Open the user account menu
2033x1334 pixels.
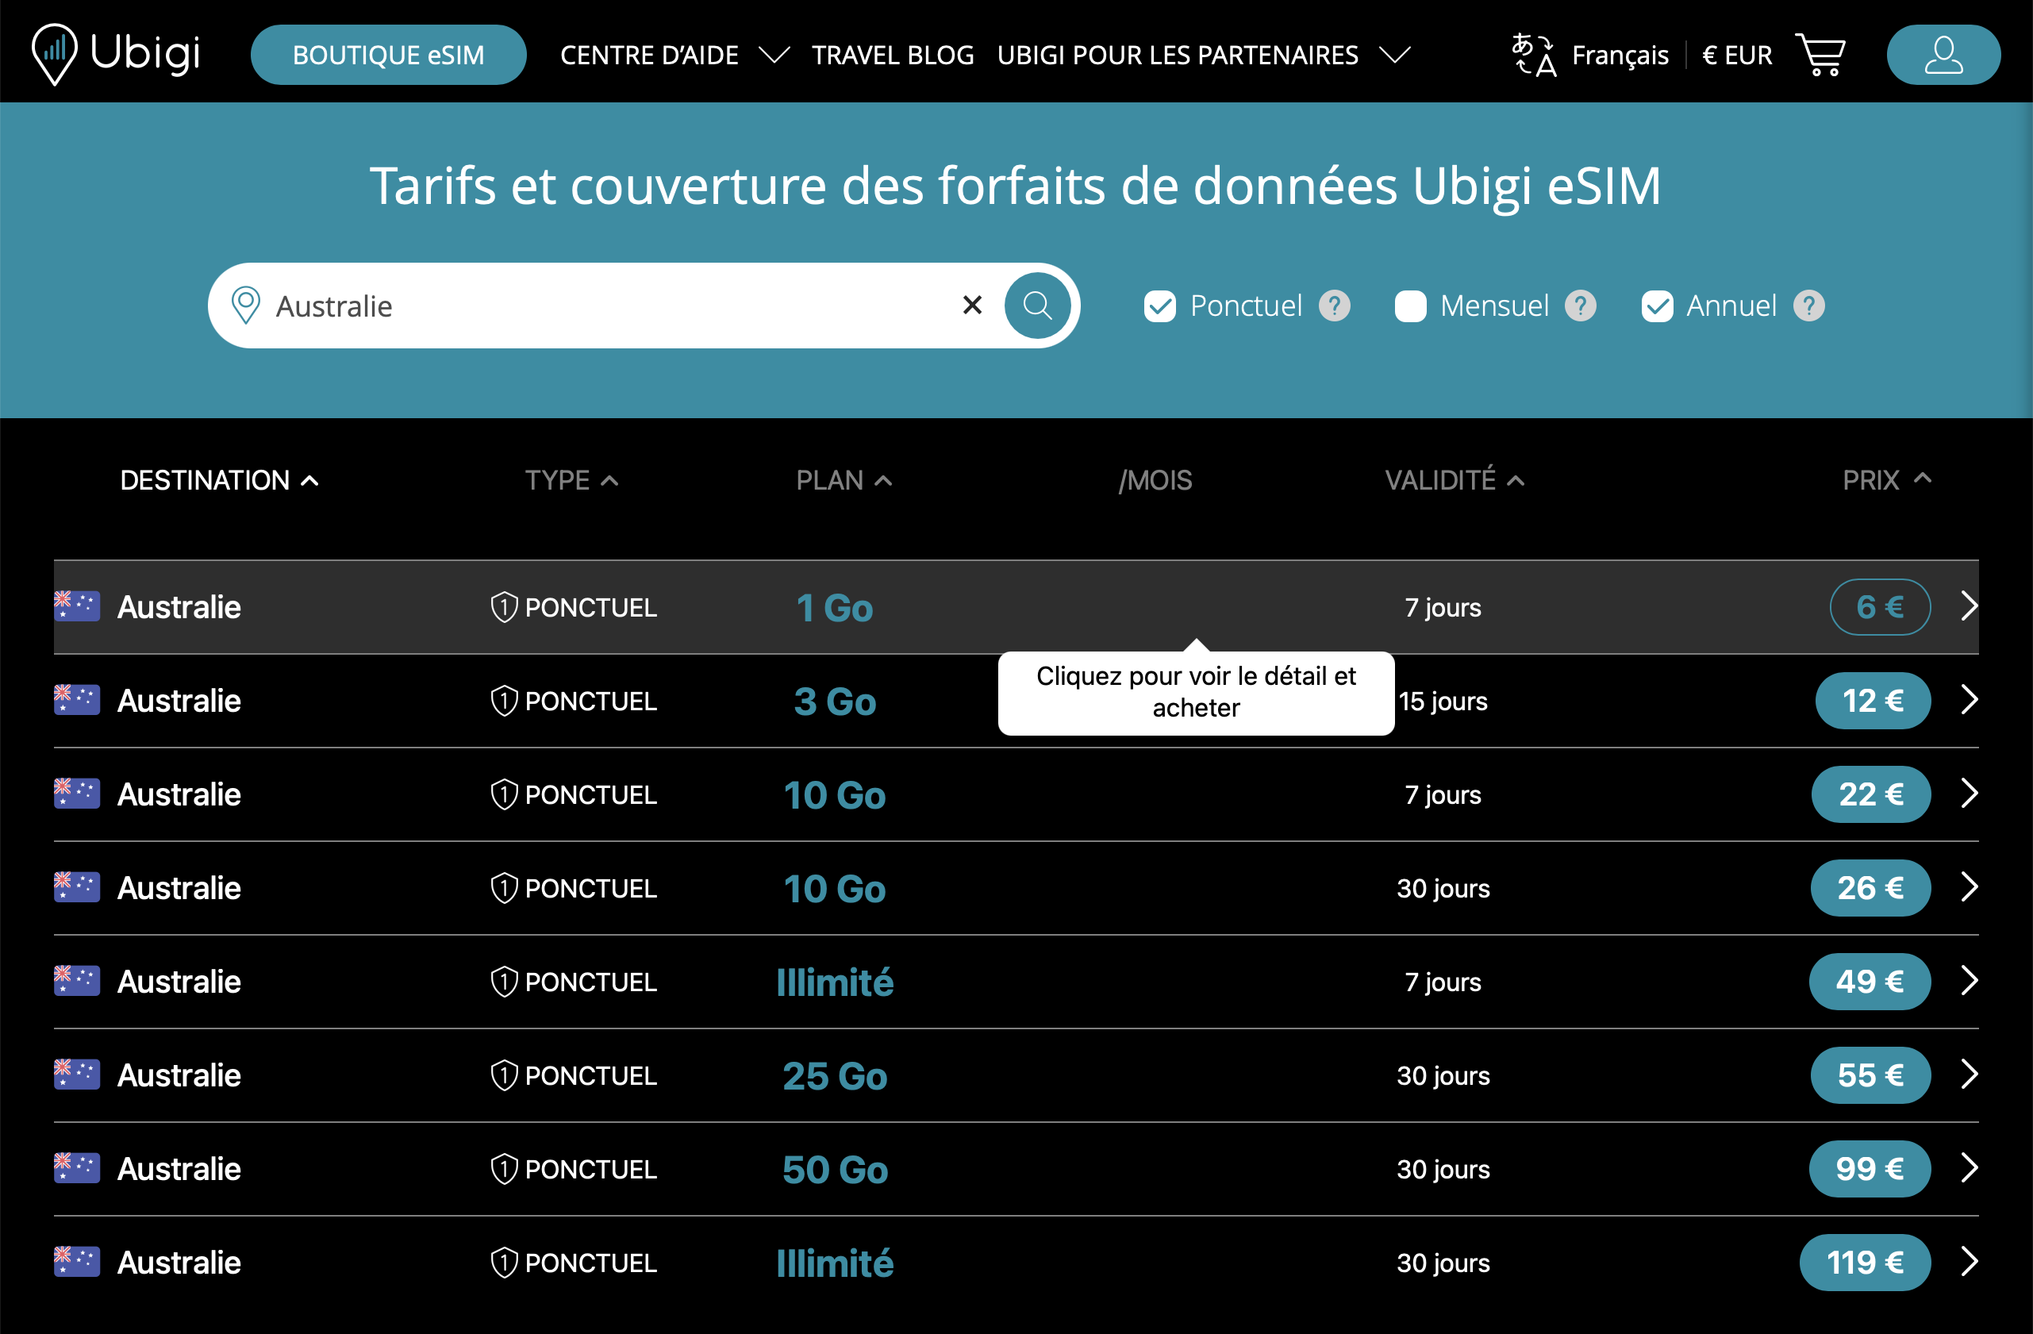(1943, 56)
